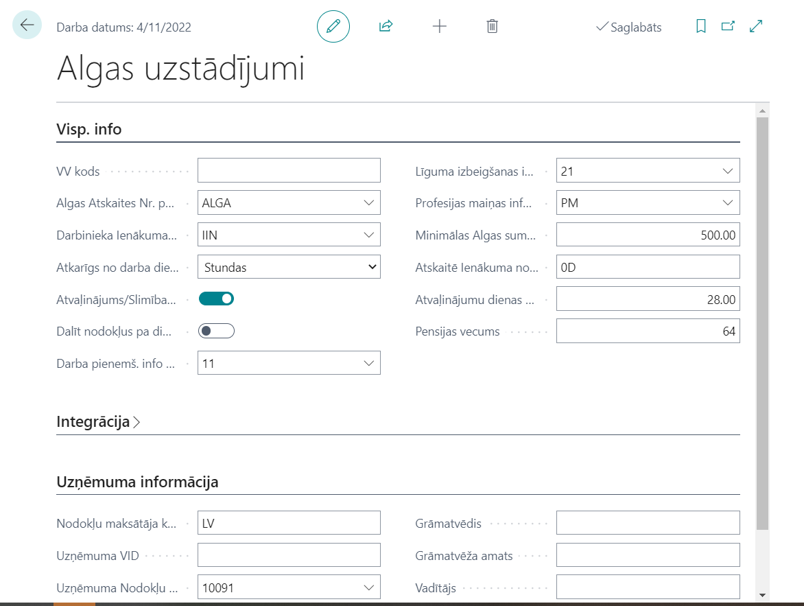Click the back arrow button

click(x=27, y=25)
